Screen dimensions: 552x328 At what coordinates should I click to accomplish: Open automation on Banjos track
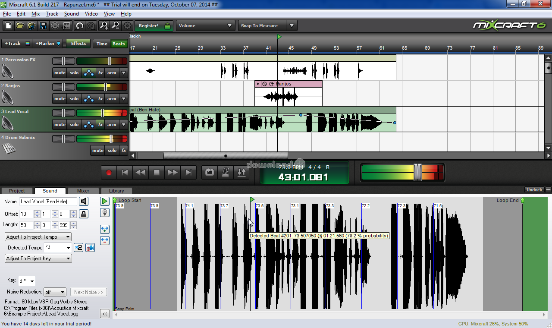(x=89, y=99)
